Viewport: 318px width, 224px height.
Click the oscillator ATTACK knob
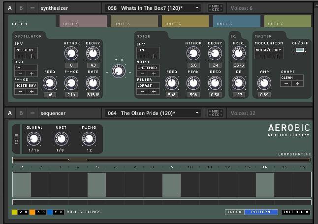tap(71, 53)
